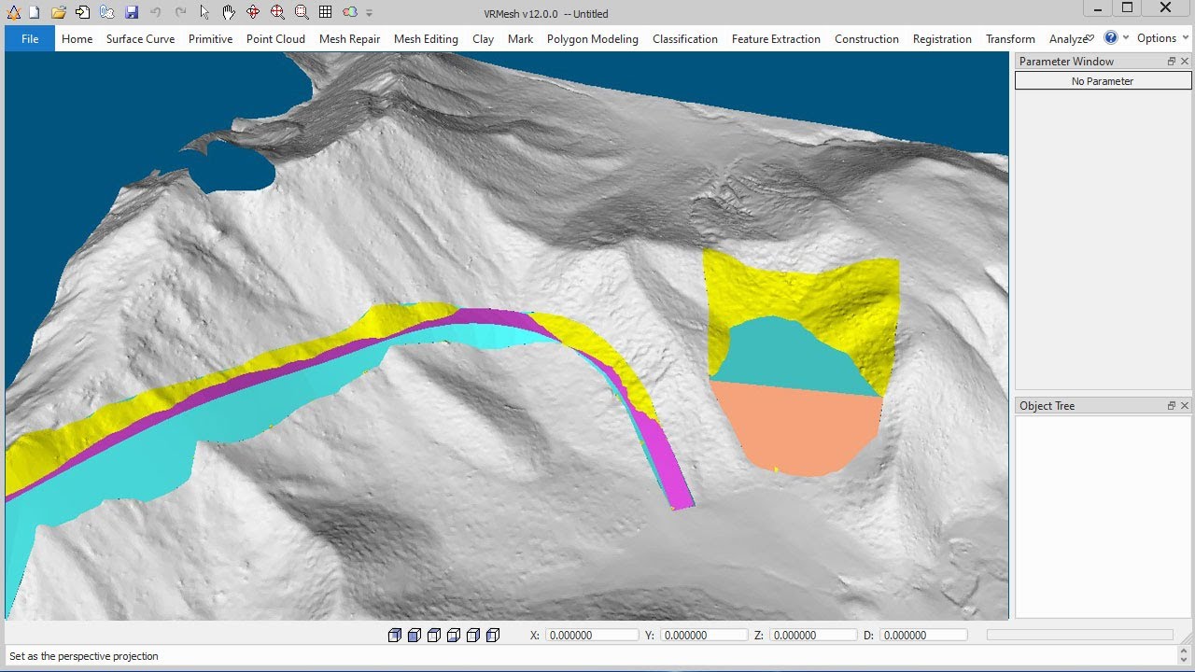The image size is (1195, 672).
Task: Click the paperclip attach icon
Action: pyautogui.click(x=107, y=12)
